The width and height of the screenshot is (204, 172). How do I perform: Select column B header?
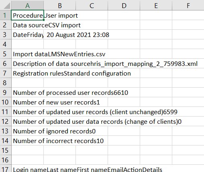pos(60,6)
